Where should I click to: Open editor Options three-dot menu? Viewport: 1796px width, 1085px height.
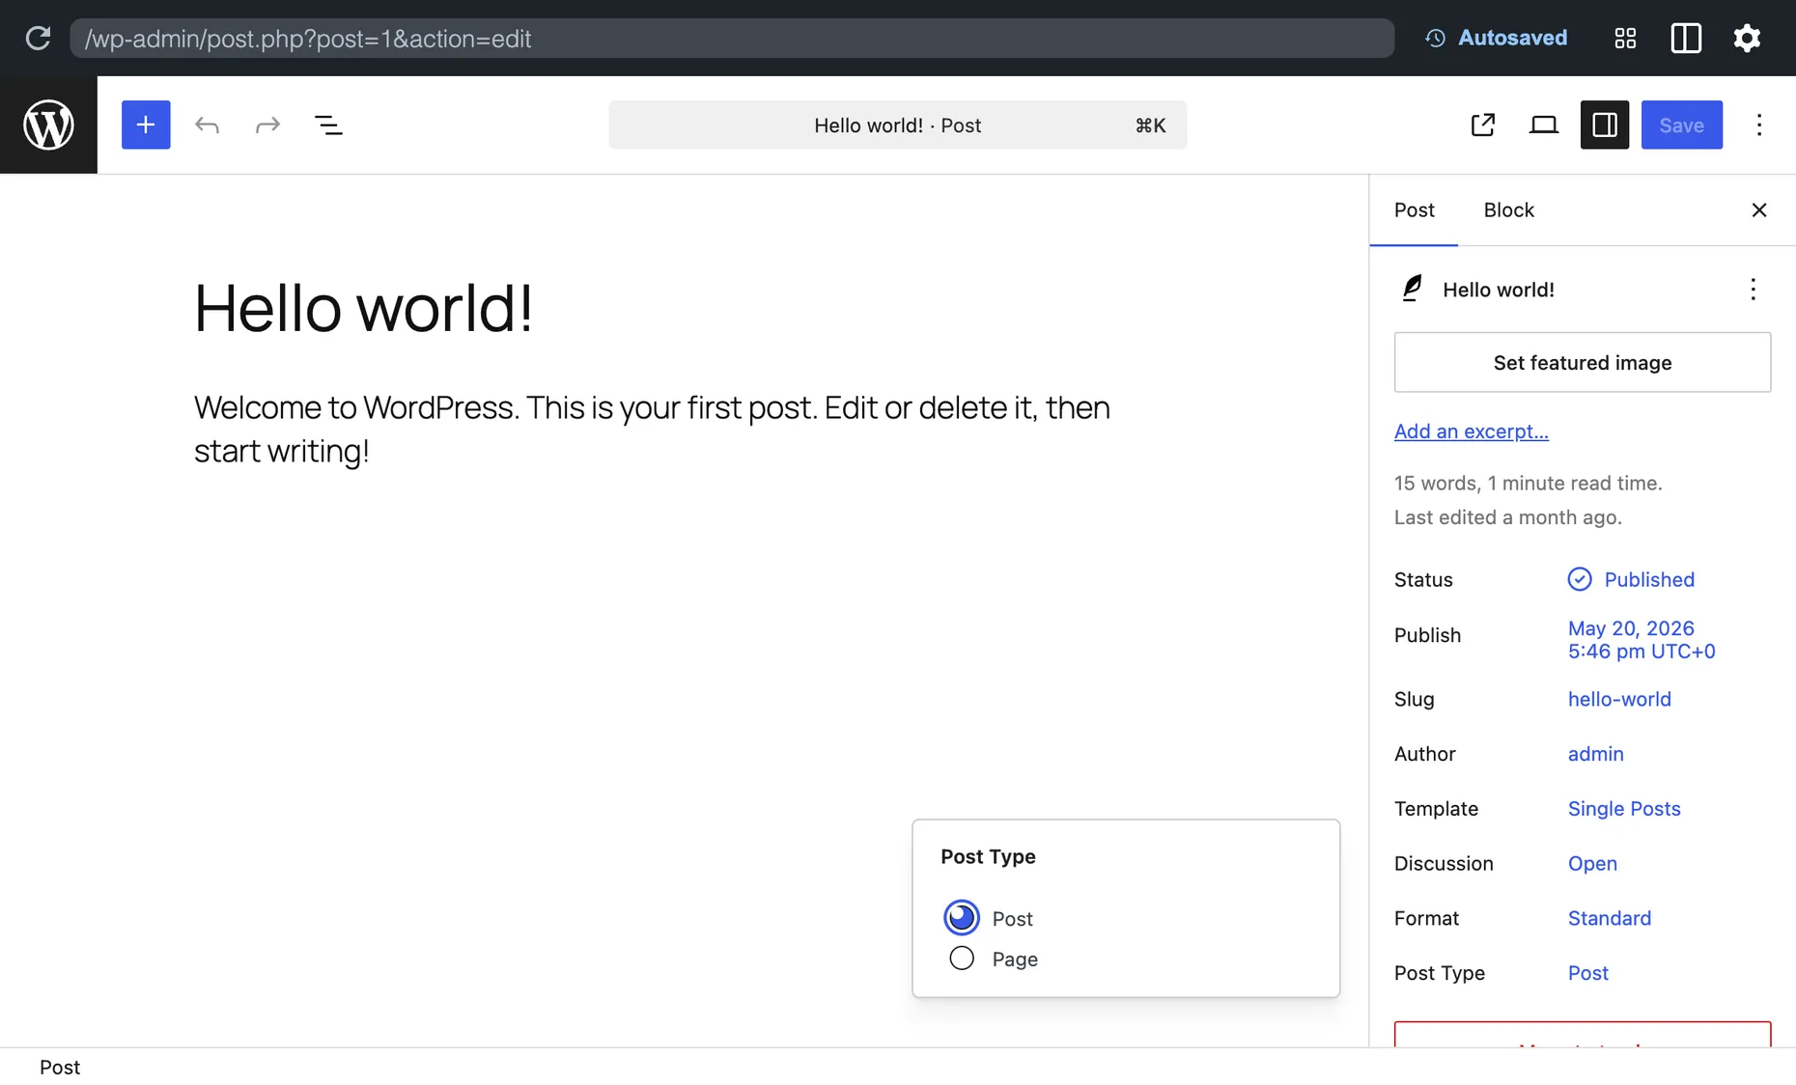point(1759,125)
